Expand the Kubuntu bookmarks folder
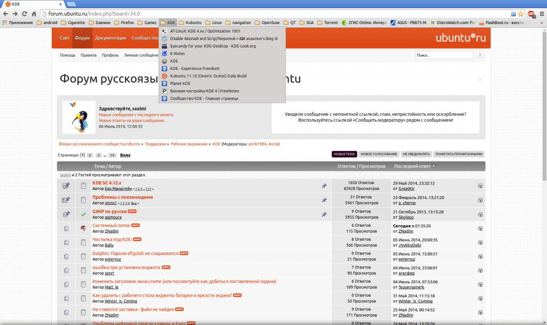This screenshot has height=325, width=547. pos(190,22)
